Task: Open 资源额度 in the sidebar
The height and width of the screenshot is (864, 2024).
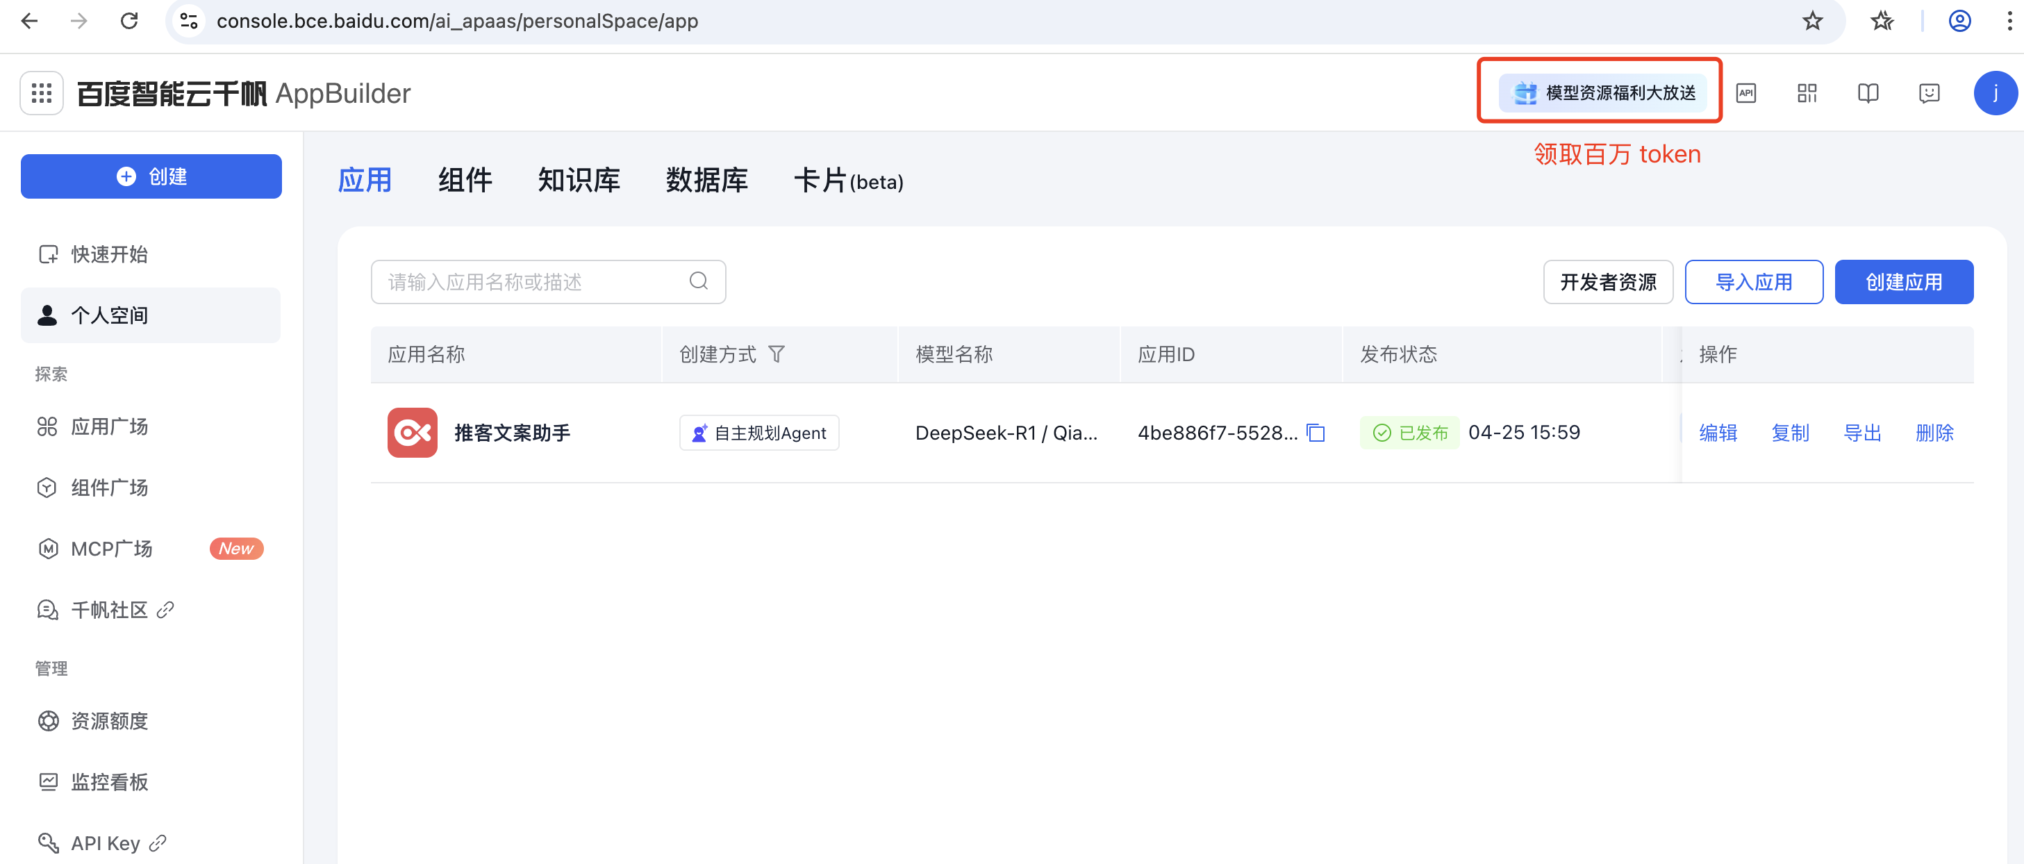Action: [151, 721]
